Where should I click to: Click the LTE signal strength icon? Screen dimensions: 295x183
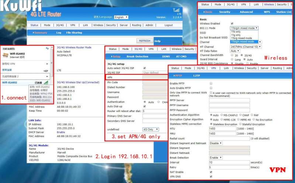tap(176, 10)
